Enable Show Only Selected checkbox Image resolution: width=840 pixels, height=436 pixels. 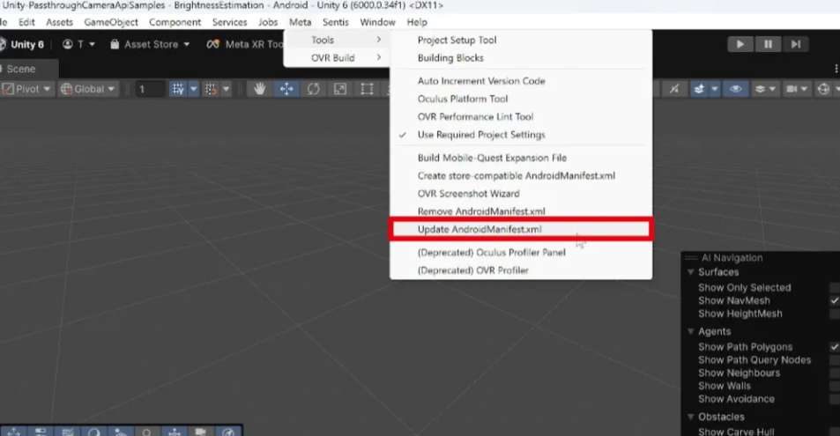(834, 287)
